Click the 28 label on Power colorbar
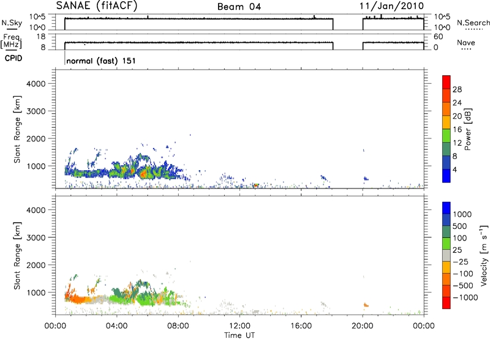This screenshot has height=339, width=490. tap(457, 89)
